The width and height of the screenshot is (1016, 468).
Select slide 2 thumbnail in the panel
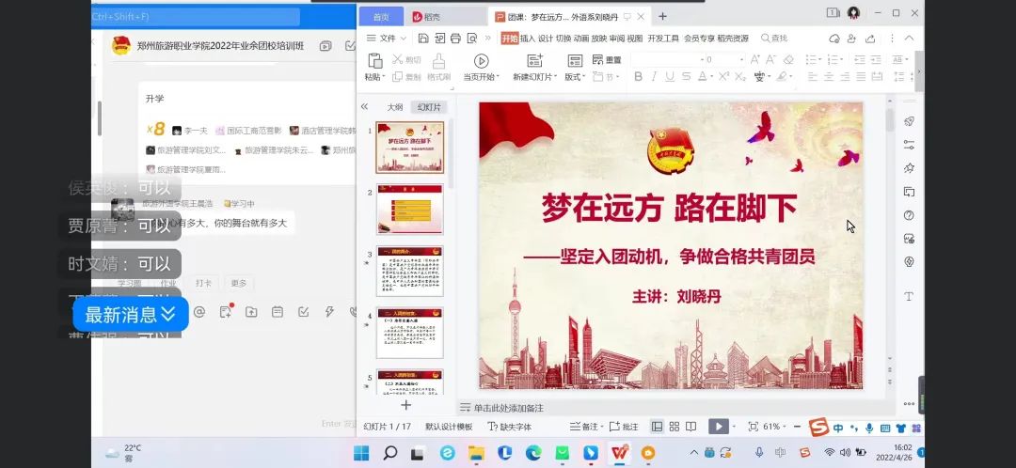coord(409,209)
